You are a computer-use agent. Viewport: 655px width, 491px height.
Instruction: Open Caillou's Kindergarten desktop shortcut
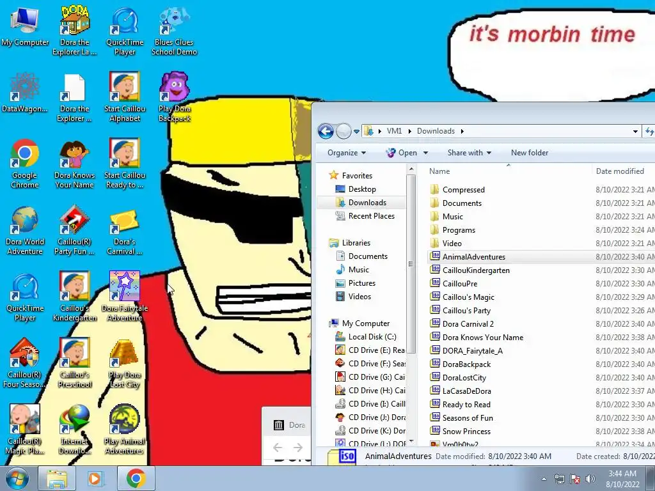click(74, 296)
